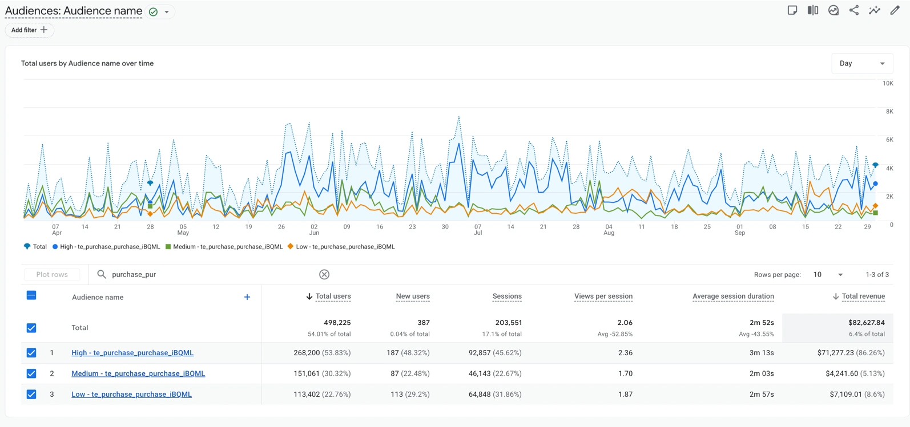Open the Day granularity dropdown
Viewport: 910px width, 427px height.
pyautogui.click(x=861, y=63)
